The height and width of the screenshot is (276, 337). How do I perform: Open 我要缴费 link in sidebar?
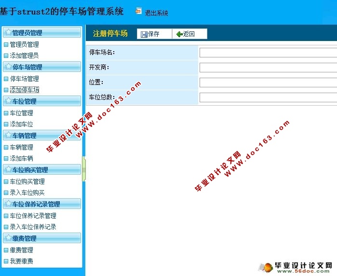[21, 261]
